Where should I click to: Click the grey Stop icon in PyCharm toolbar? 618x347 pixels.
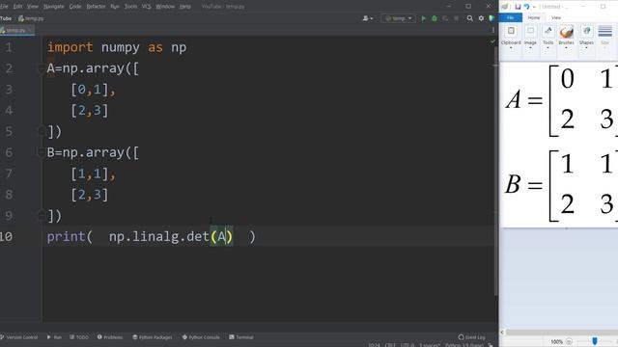(456, 18)
